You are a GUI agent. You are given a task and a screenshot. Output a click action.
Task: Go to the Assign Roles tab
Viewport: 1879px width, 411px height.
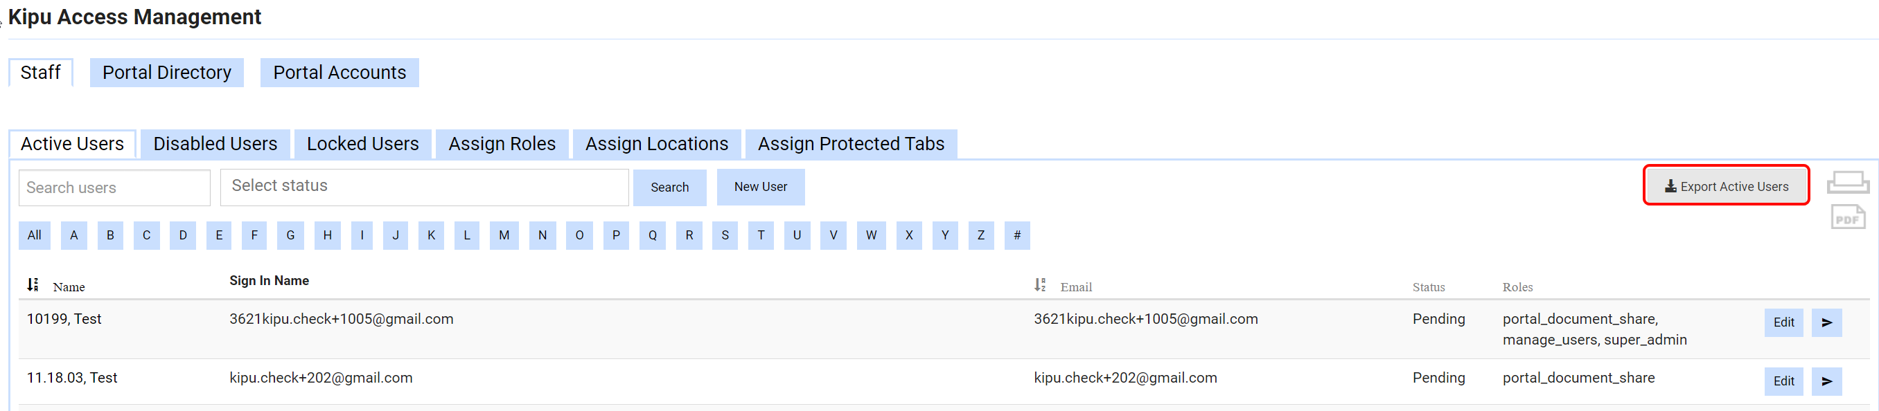click(502, 145)
